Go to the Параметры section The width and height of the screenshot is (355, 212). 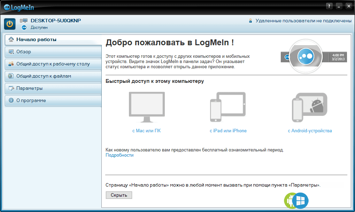pyautogui.click(x=53, y=88)
